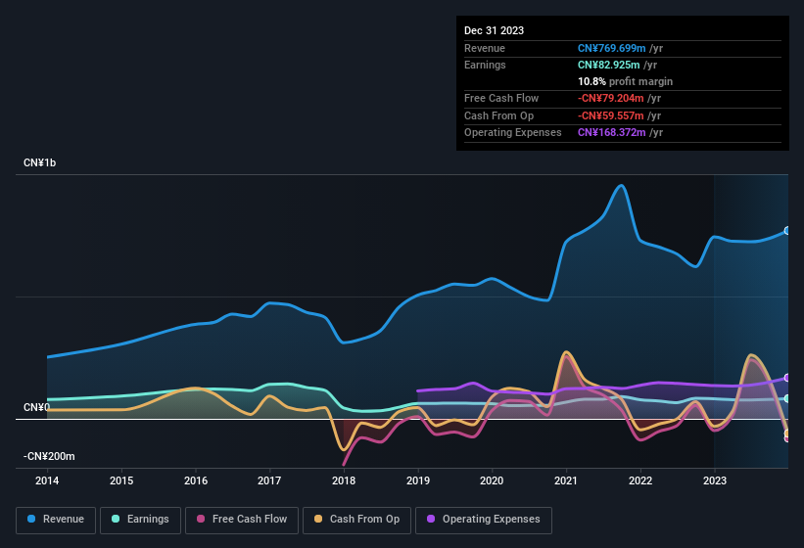
Task: Click the -CN¥59.557m cash from op value
Action: click(x=611, y=115)
